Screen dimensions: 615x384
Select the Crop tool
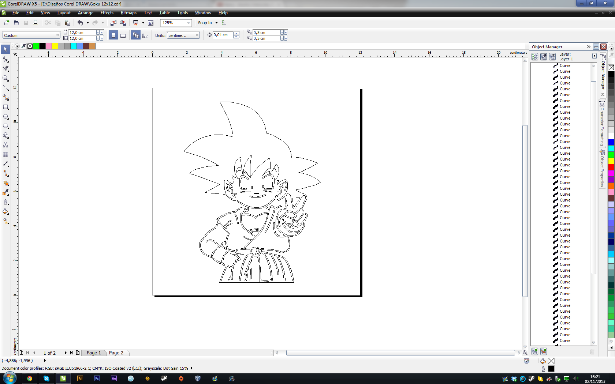click(5, 69)
